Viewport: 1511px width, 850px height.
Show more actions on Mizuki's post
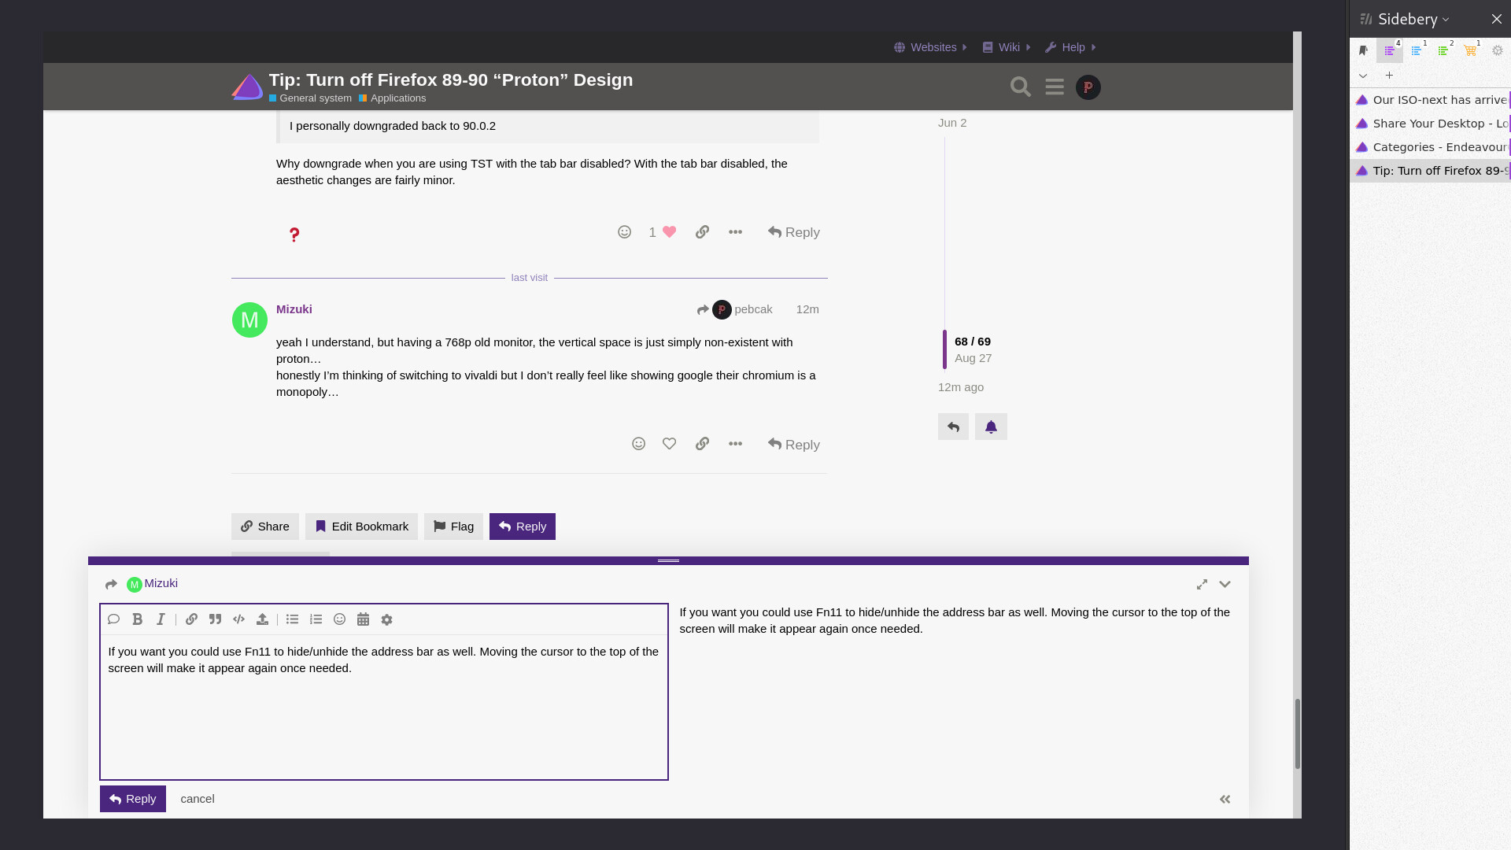click(735, 444)
